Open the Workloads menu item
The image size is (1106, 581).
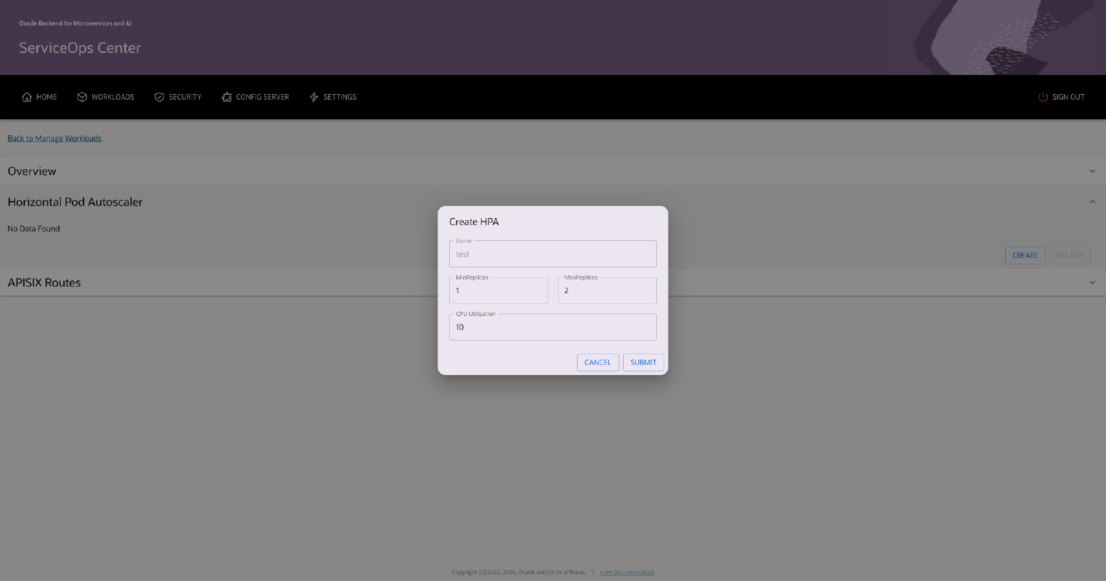pos(112,97)
